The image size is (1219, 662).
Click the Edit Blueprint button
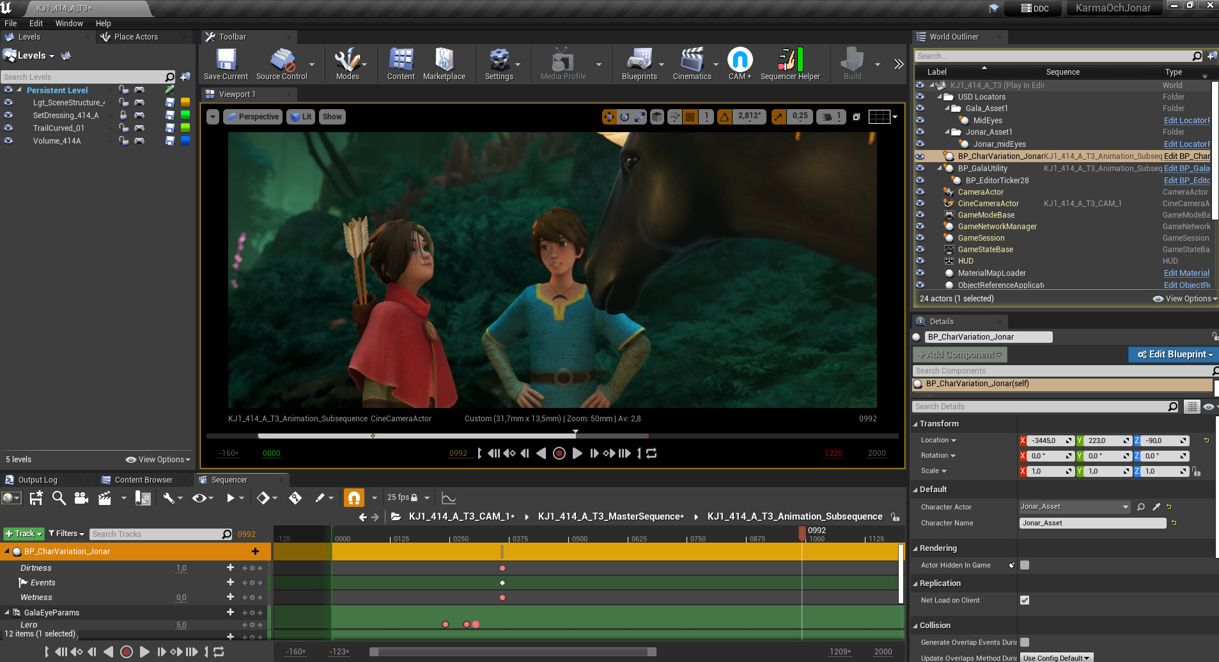(1172, 354)
